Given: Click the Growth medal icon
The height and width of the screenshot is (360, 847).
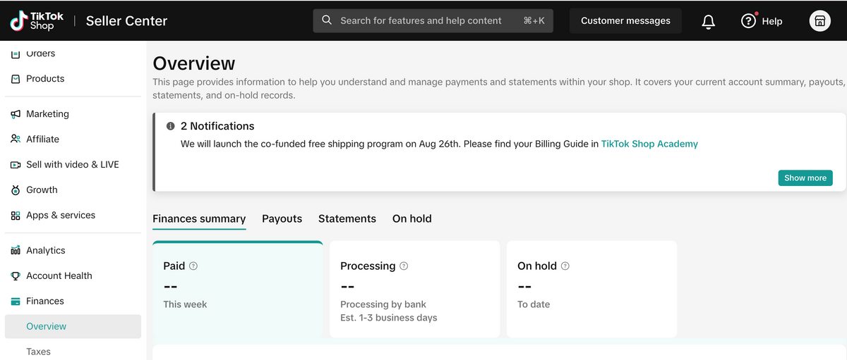Looking at the screenshot, I should (x=16, y=190).
